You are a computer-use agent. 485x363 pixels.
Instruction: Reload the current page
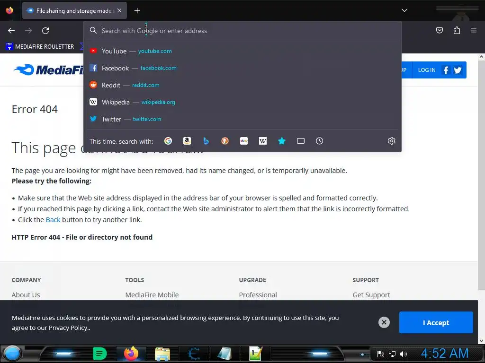coord(45,31)
